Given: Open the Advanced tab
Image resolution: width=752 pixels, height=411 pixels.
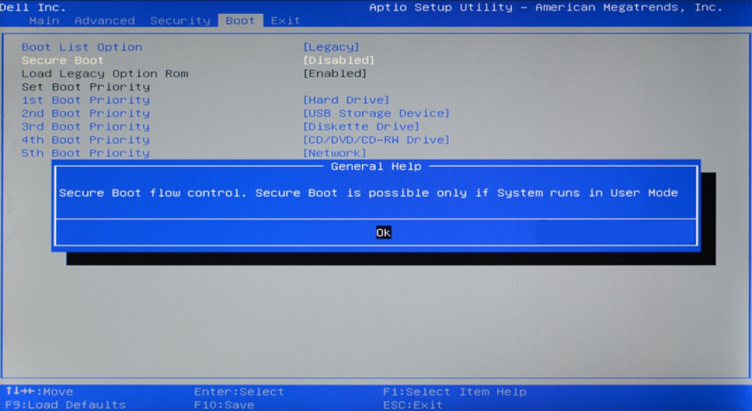Looking at the screenshot, I should tap(104, 21).
